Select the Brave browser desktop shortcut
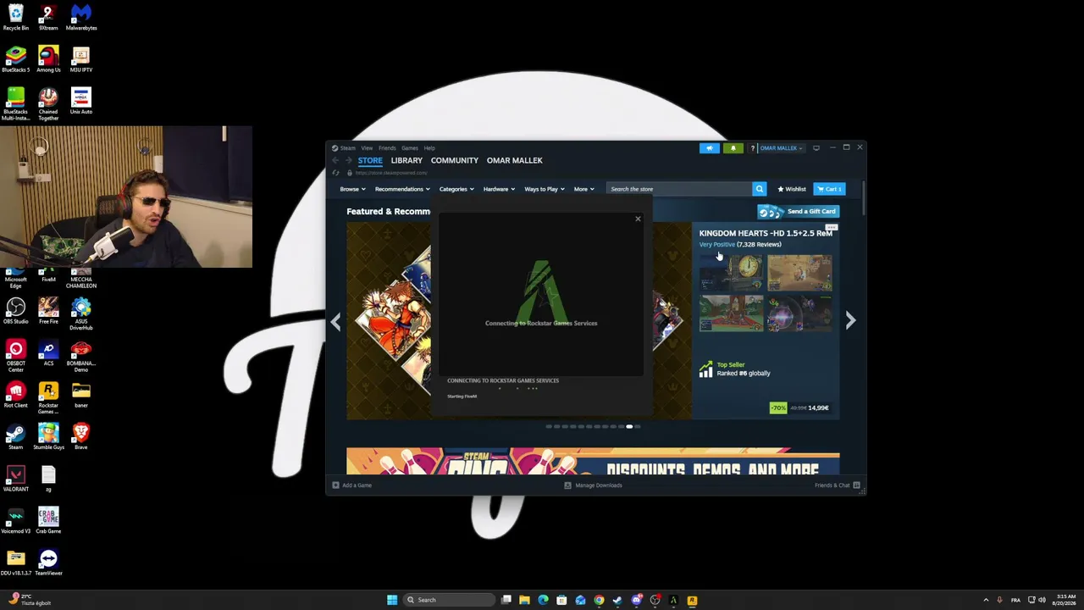Image resolution: width=1084 pixels, height=610 pixels. pos(81,437)
